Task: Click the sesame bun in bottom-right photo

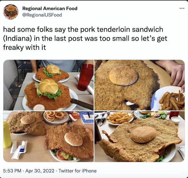Action: 143,134
